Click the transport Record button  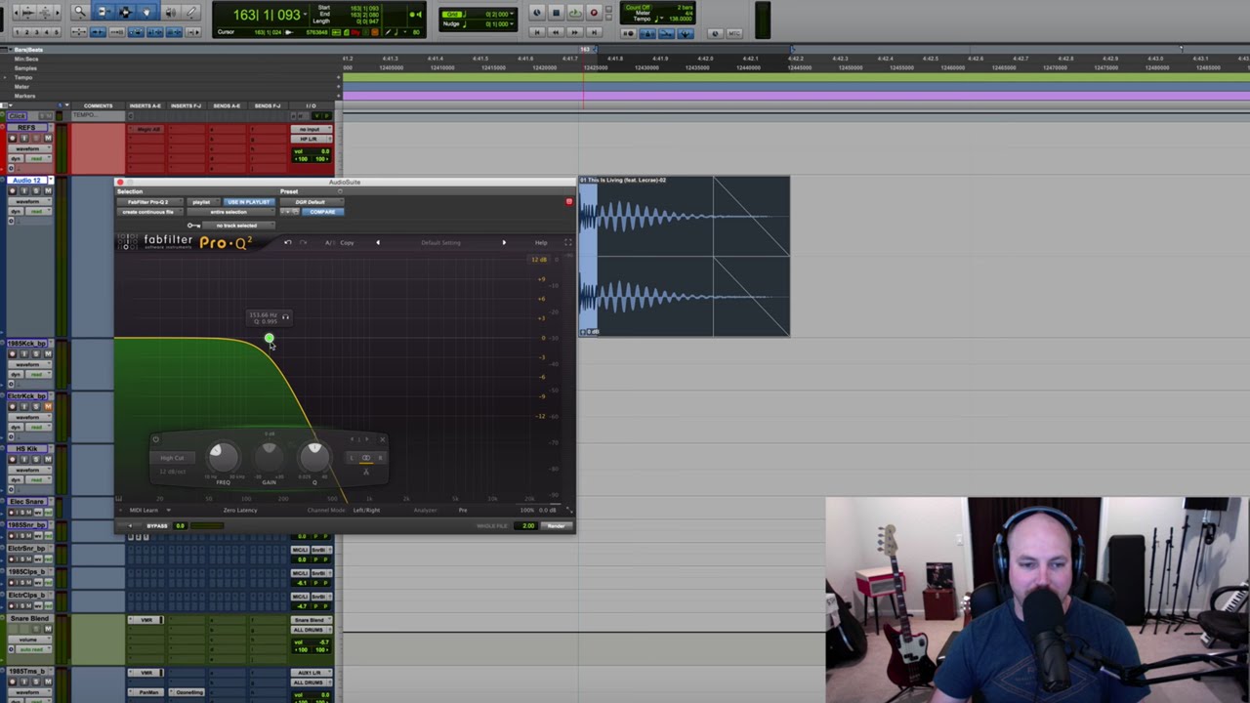(593, 13)
